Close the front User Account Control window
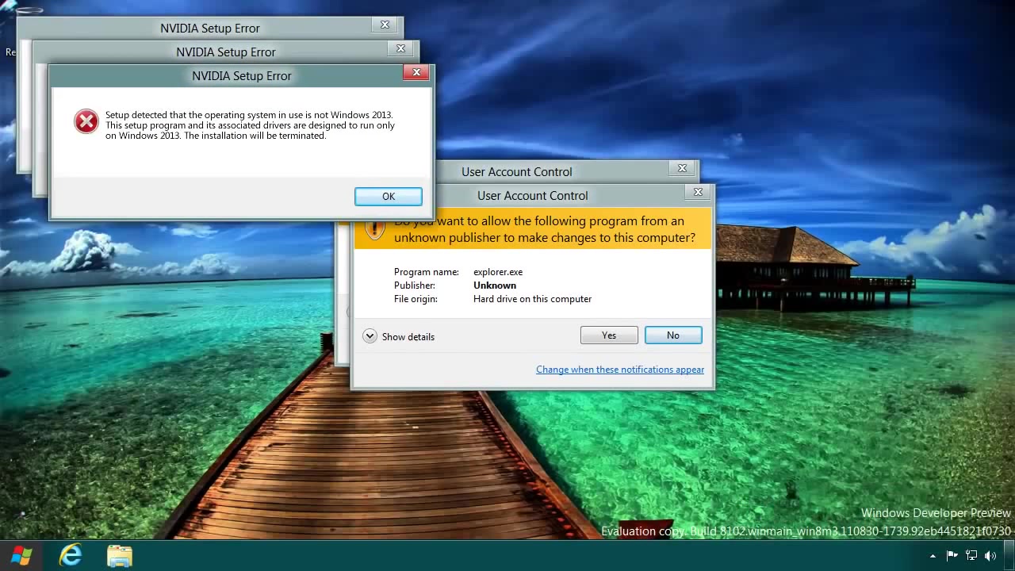This screenshot has width=1015, height=571. pos(698,192)
